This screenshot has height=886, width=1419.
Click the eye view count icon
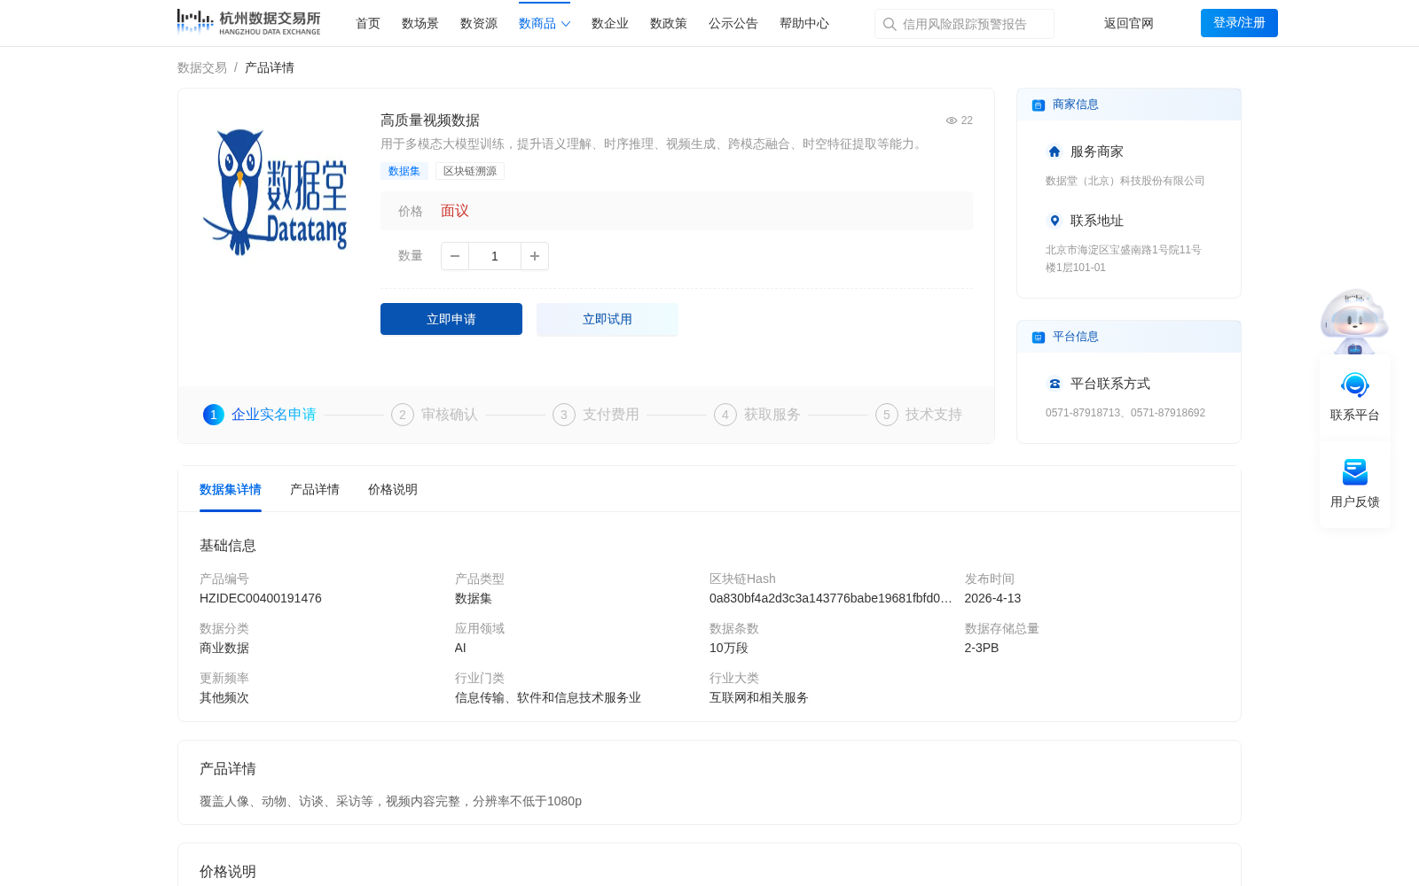point(952,120)
